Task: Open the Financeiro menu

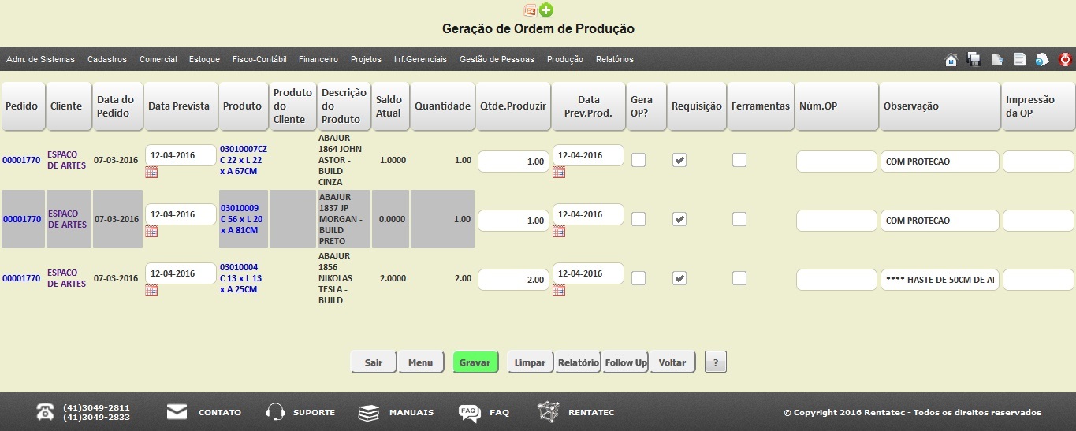Action: coord(318,59)
